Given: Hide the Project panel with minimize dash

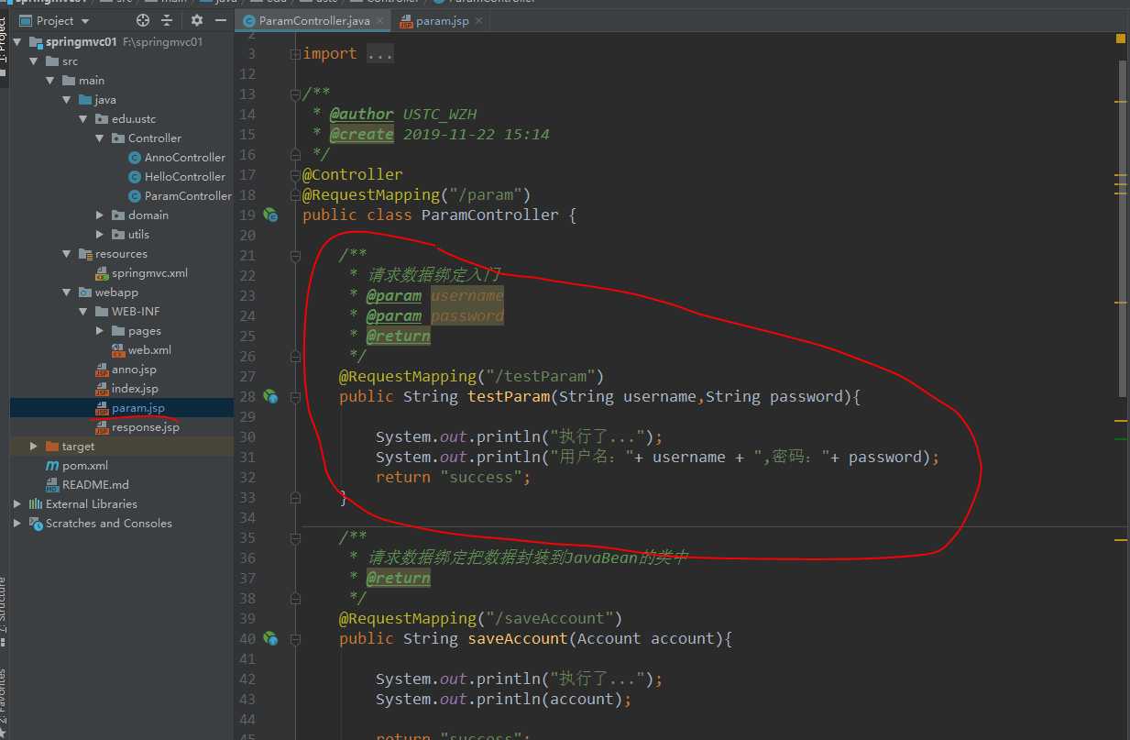Looking at the screenshot, I should click(x=220, y=20).
